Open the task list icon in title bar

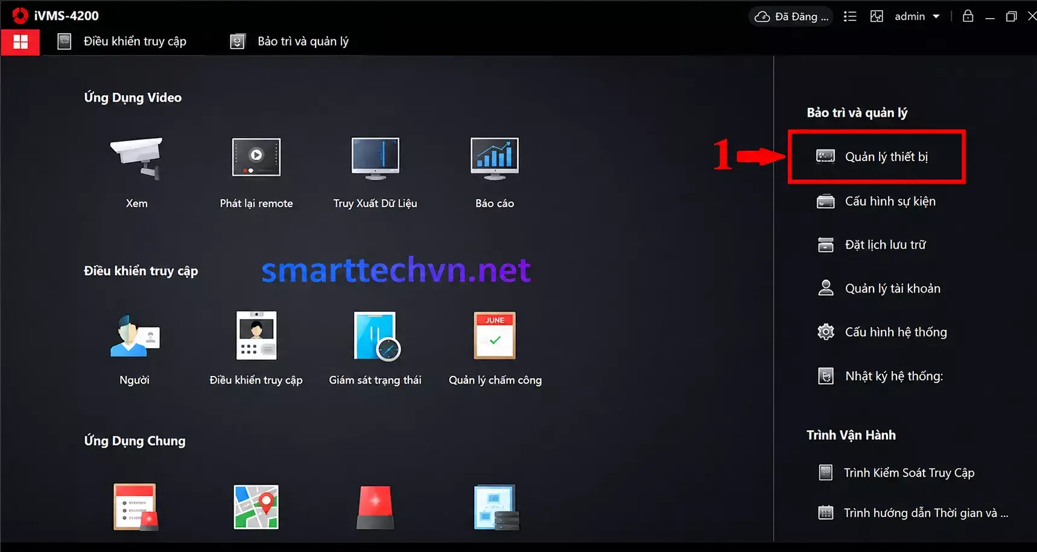[850, 16]
